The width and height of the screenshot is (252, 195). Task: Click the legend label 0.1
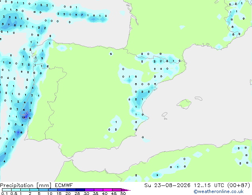pos(4,193)
